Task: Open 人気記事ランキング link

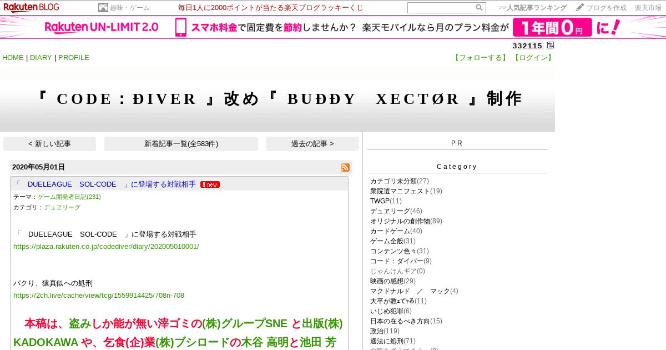Action: click(x=533, y=8)
